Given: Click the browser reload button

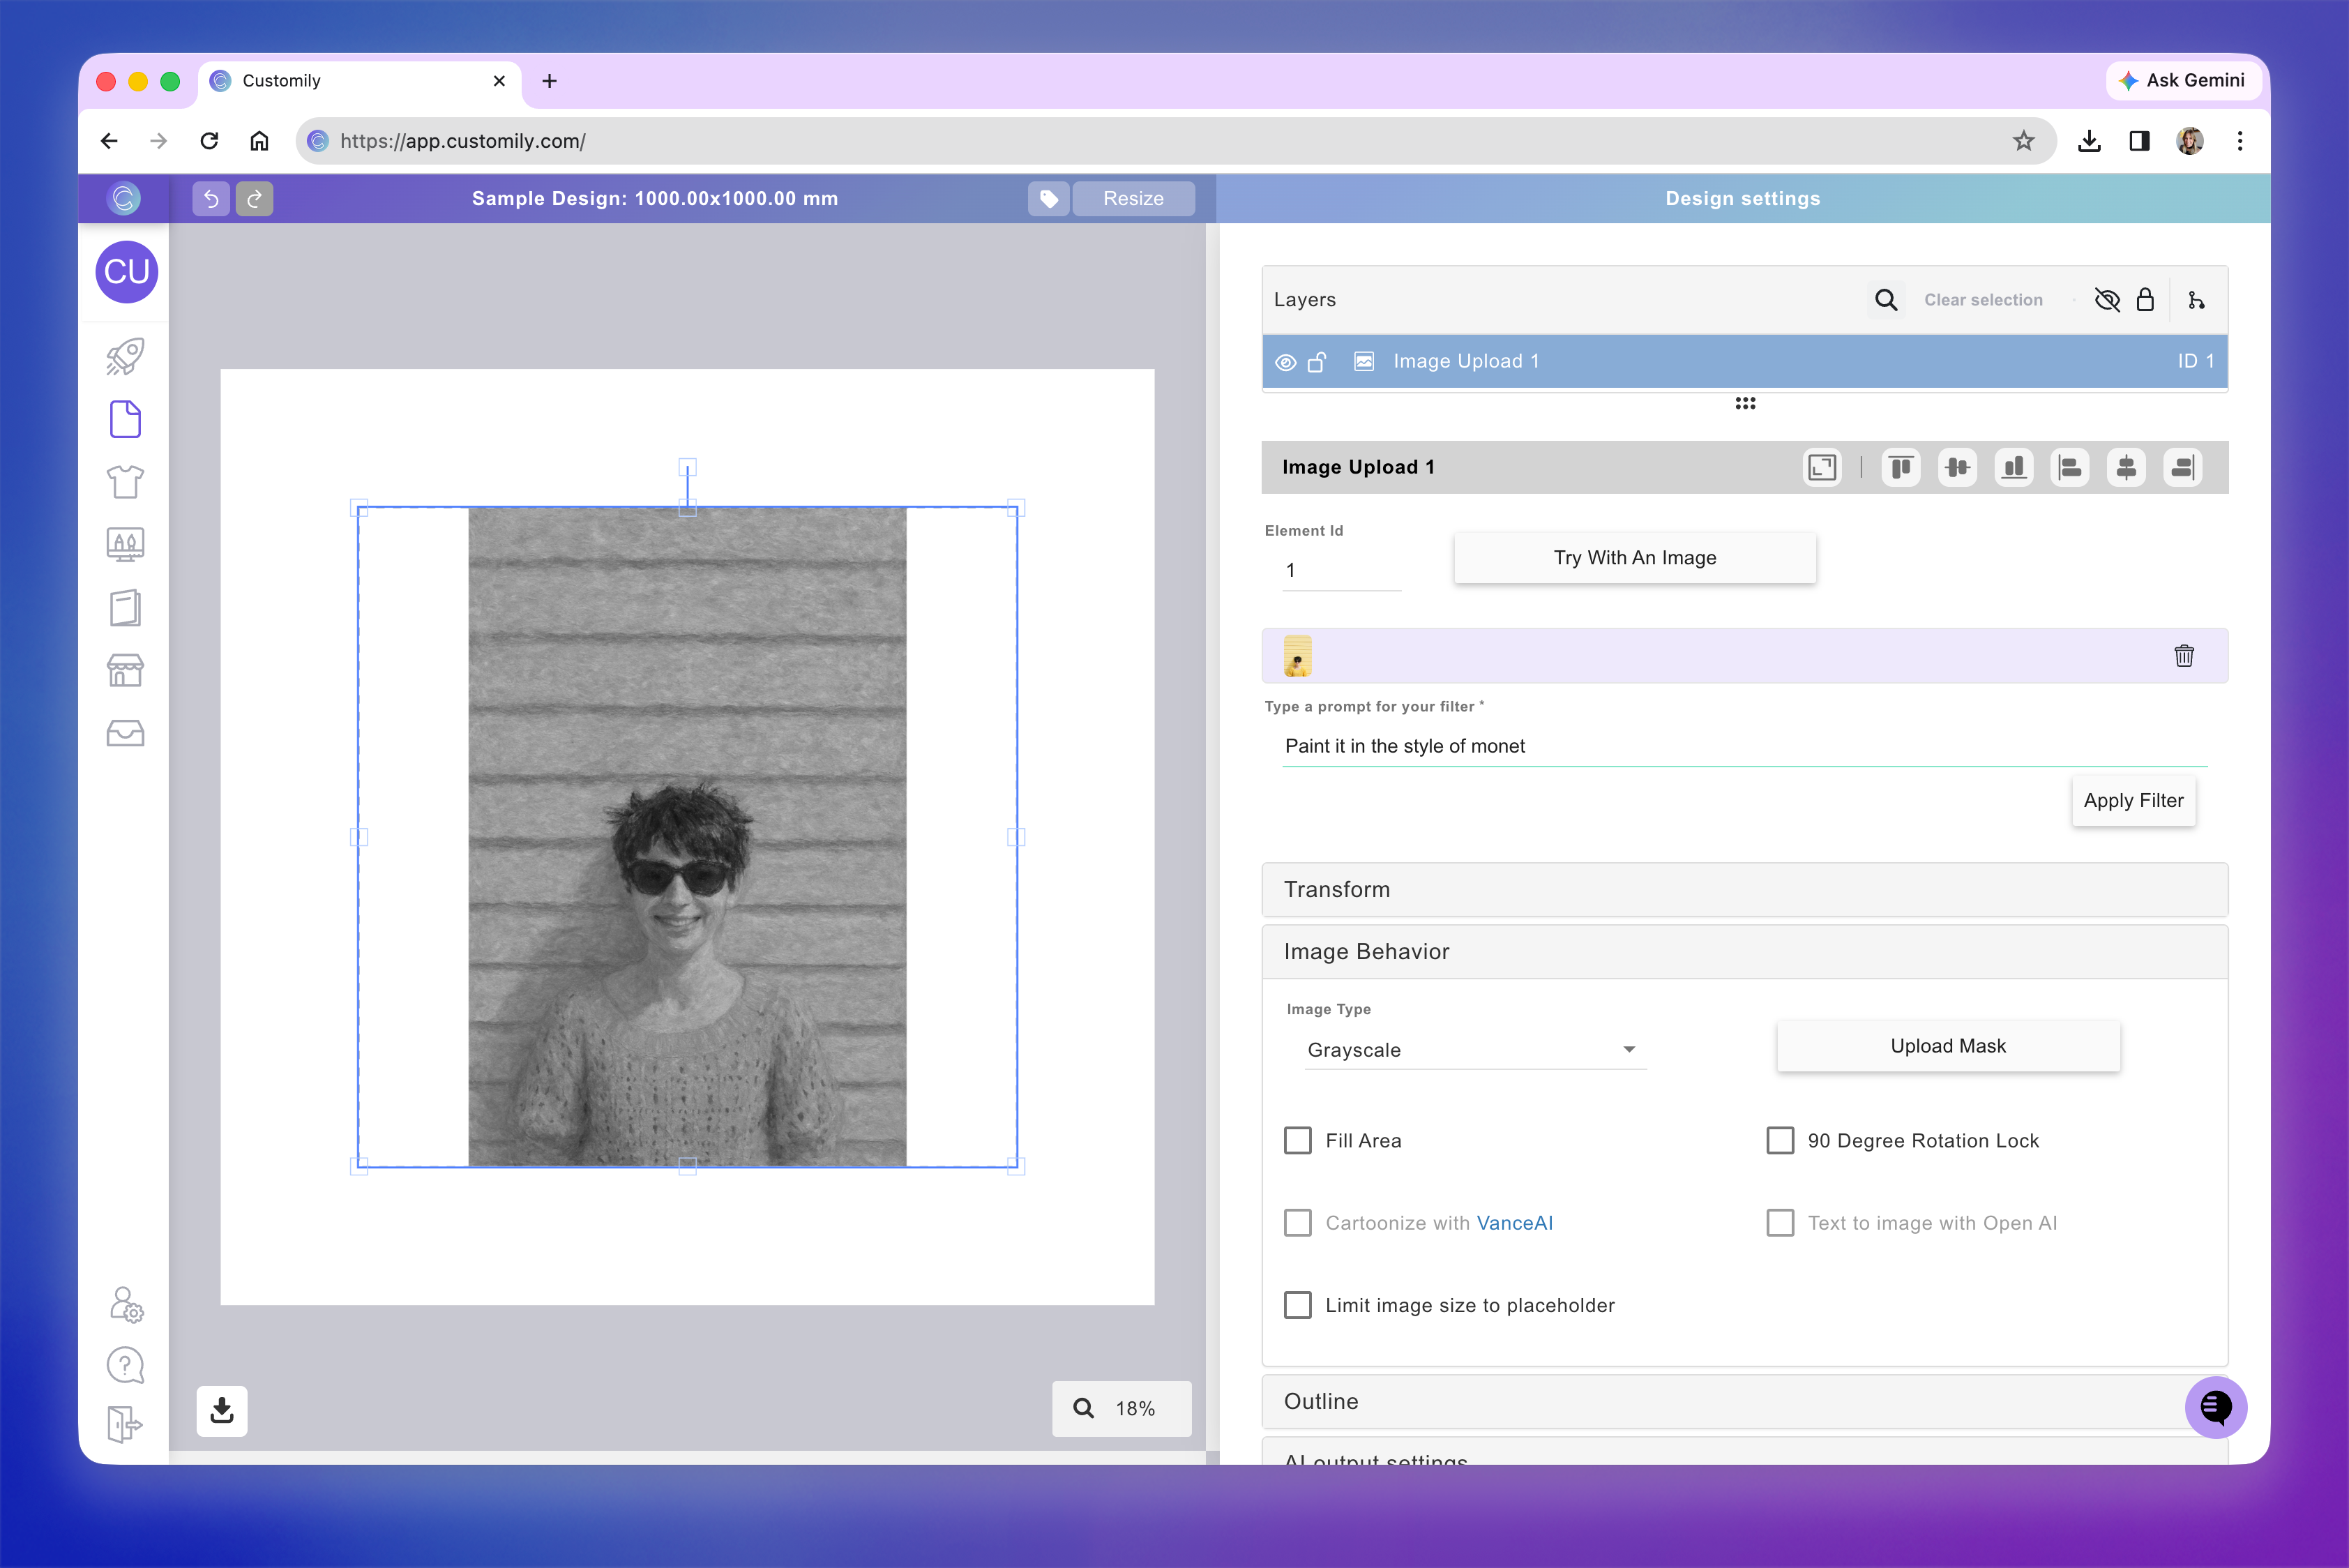Looking at the screenshot, I should tap(209, 141).
